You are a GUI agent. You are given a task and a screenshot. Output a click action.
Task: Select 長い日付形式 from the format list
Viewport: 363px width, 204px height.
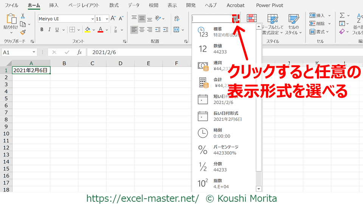point(225,116)
